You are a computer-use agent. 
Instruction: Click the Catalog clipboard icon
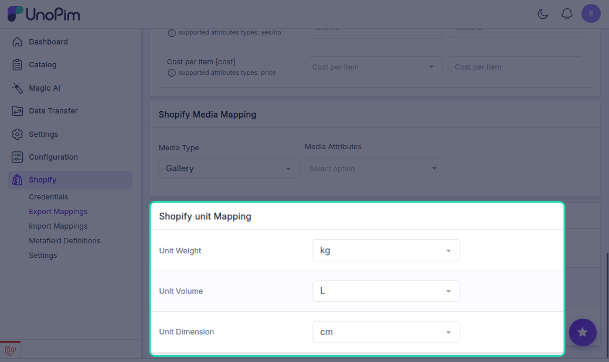pos(17,65)
